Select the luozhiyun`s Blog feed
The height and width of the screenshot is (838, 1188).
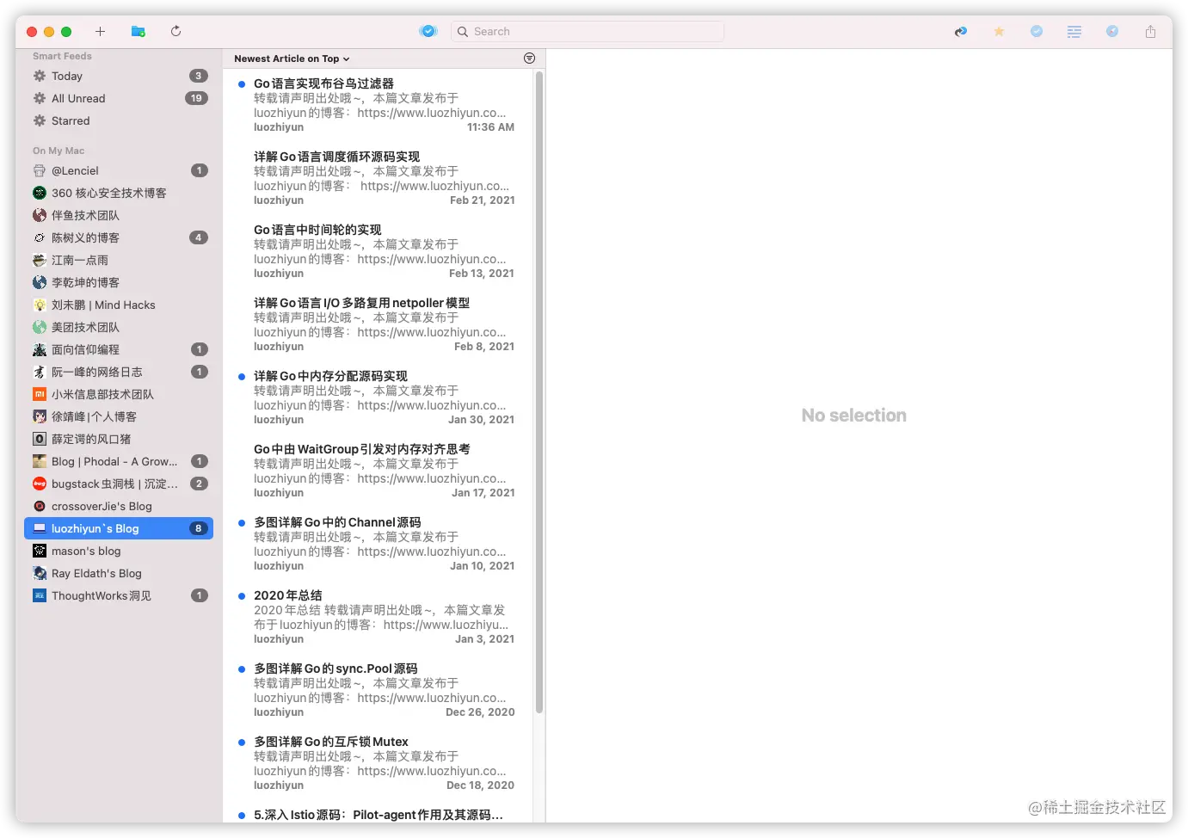click(119, 528)
